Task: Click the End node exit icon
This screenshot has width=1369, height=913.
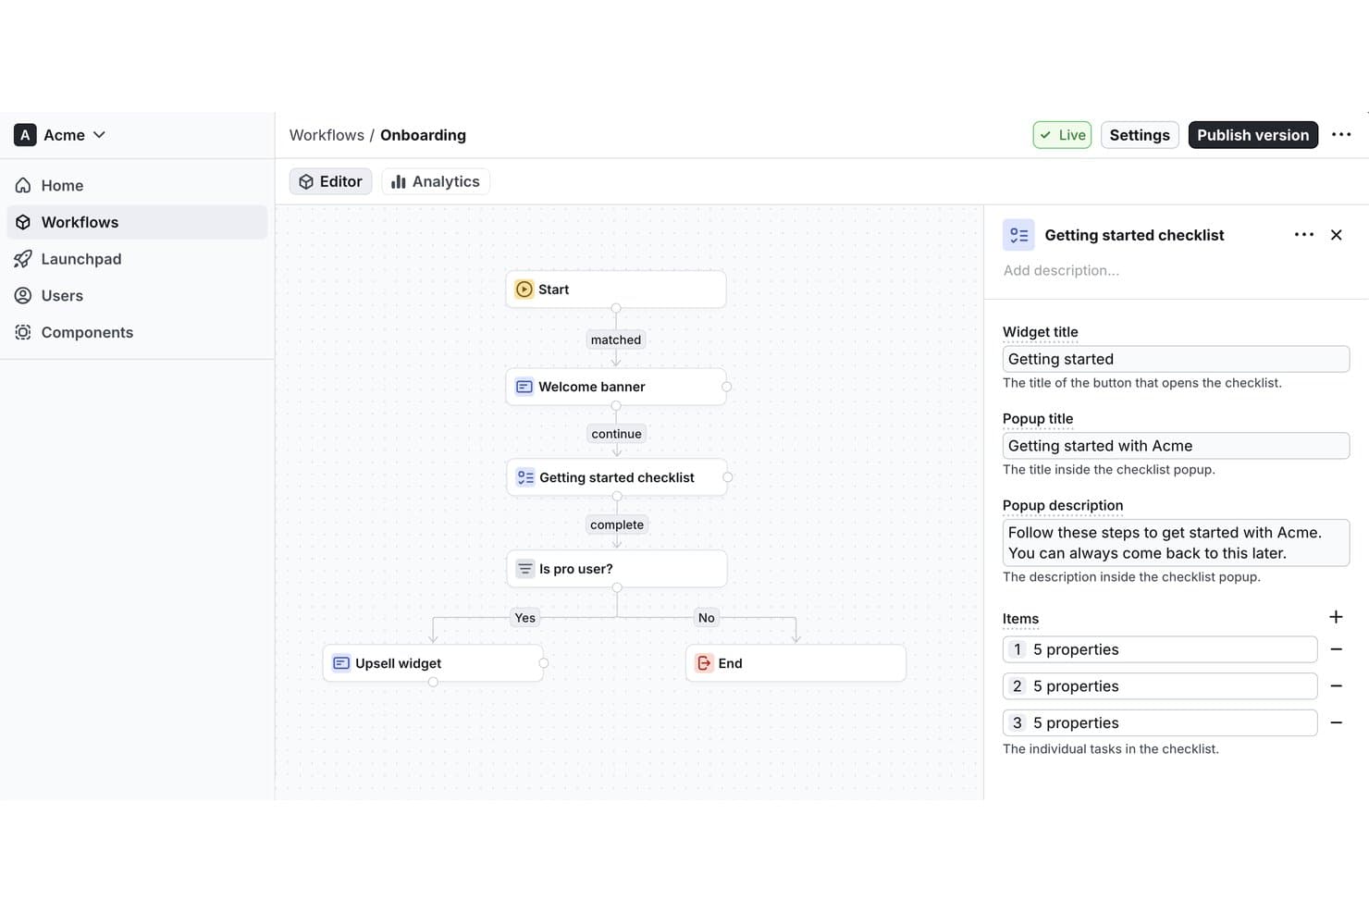Action: click(x=704, y=663)
